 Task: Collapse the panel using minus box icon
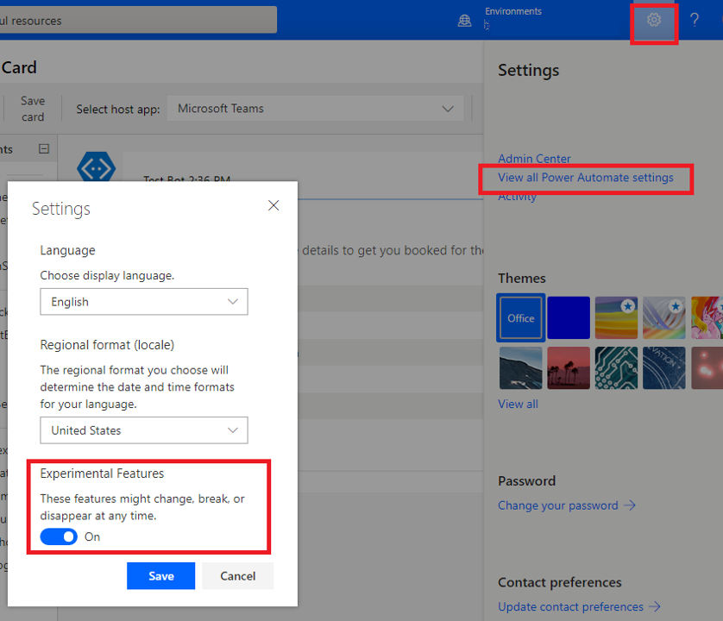click(44, 149)
